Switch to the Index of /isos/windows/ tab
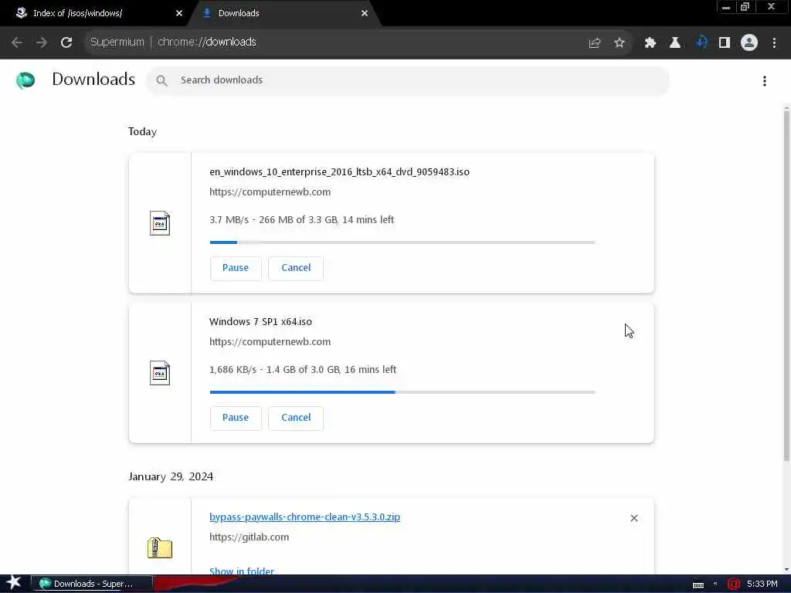Screen dimensions: 791x593 click(x=95, y=13)
